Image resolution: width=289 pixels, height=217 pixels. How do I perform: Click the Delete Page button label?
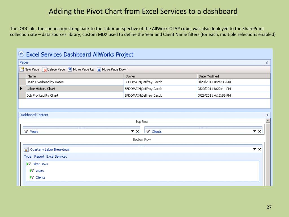56,70
